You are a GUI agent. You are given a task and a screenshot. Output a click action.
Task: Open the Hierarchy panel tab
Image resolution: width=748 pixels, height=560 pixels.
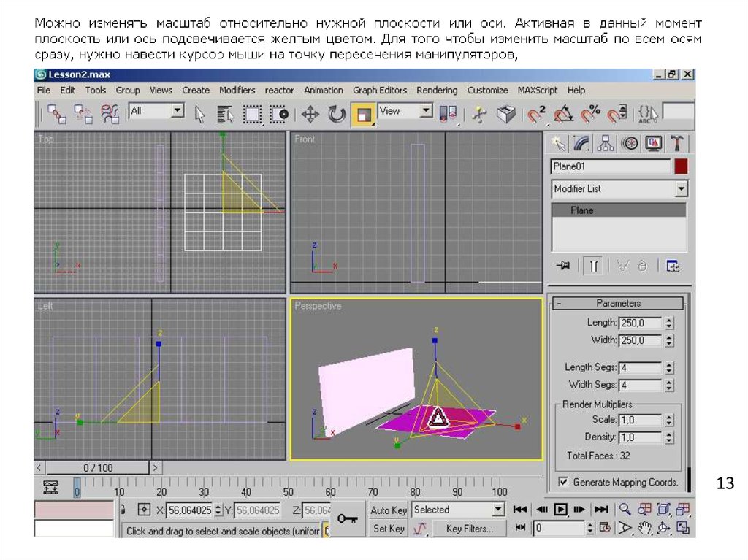[x=605, y=143]
